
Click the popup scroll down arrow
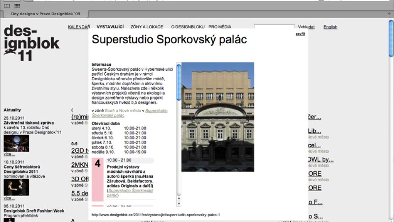point(179,203)
